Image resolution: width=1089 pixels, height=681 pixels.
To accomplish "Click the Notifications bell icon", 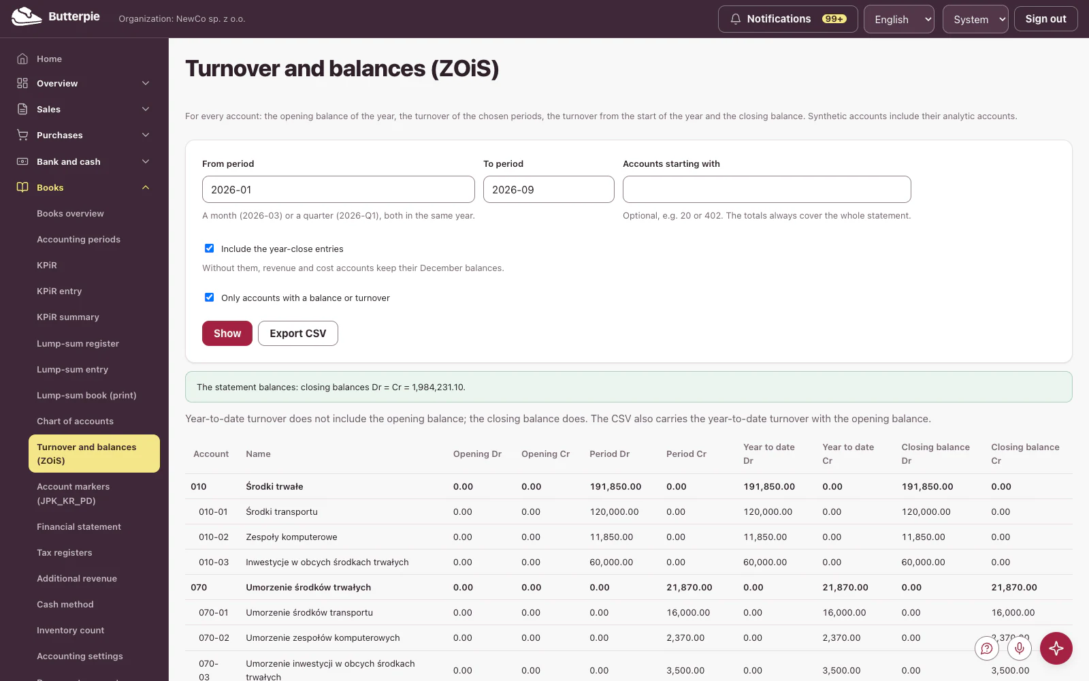I will pos(735,19).
